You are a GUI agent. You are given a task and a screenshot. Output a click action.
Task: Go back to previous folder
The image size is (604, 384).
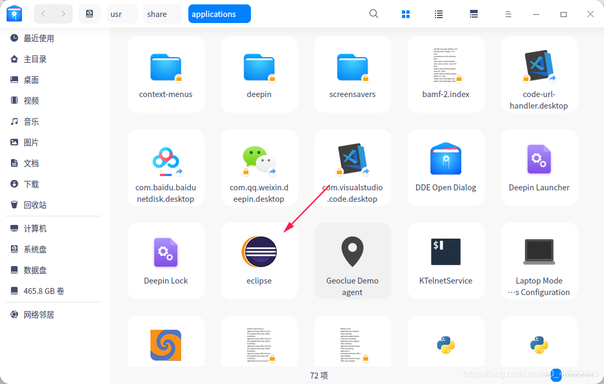coord(43,14)
